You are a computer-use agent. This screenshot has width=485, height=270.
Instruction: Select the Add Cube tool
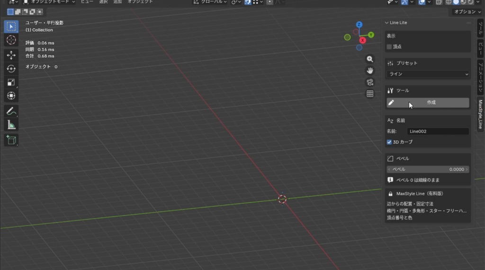coord(11,140)
